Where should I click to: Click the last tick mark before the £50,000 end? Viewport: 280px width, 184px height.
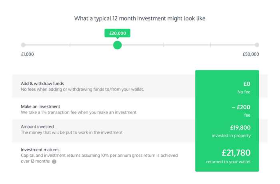click(210, 45)
